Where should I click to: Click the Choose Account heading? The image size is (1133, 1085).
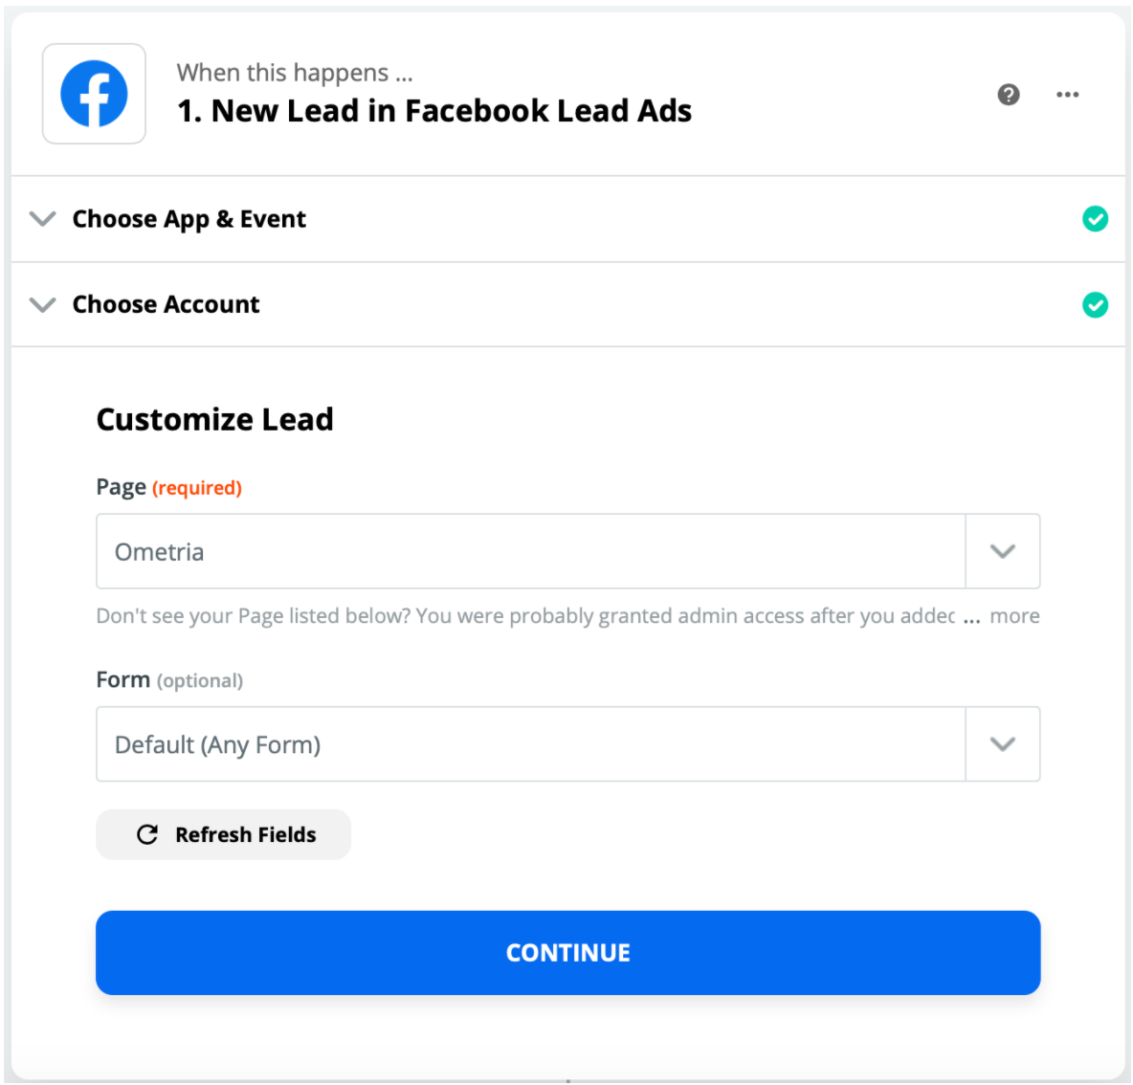pos(167,305)
